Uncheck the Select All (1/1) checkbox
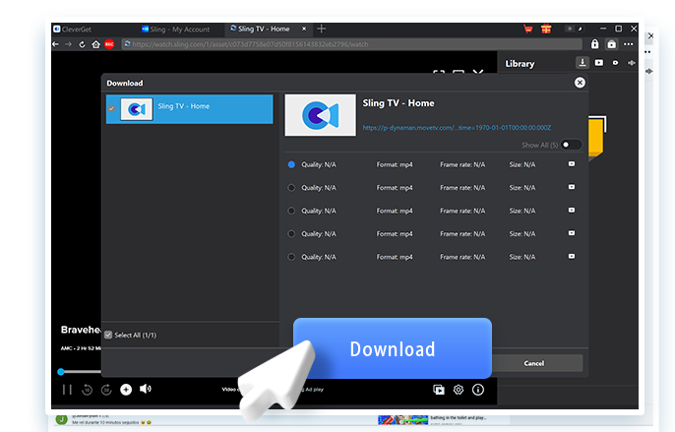Viewport: 675px width, 432px height. tap(108, 336)
